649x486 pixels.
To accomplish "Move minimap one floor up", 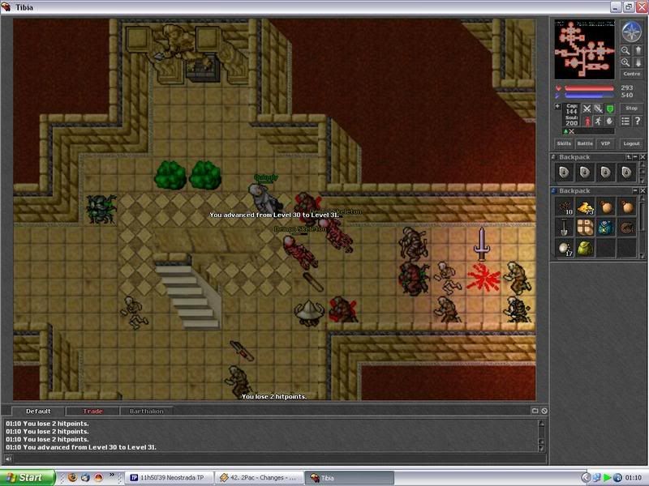I will 638,50.
